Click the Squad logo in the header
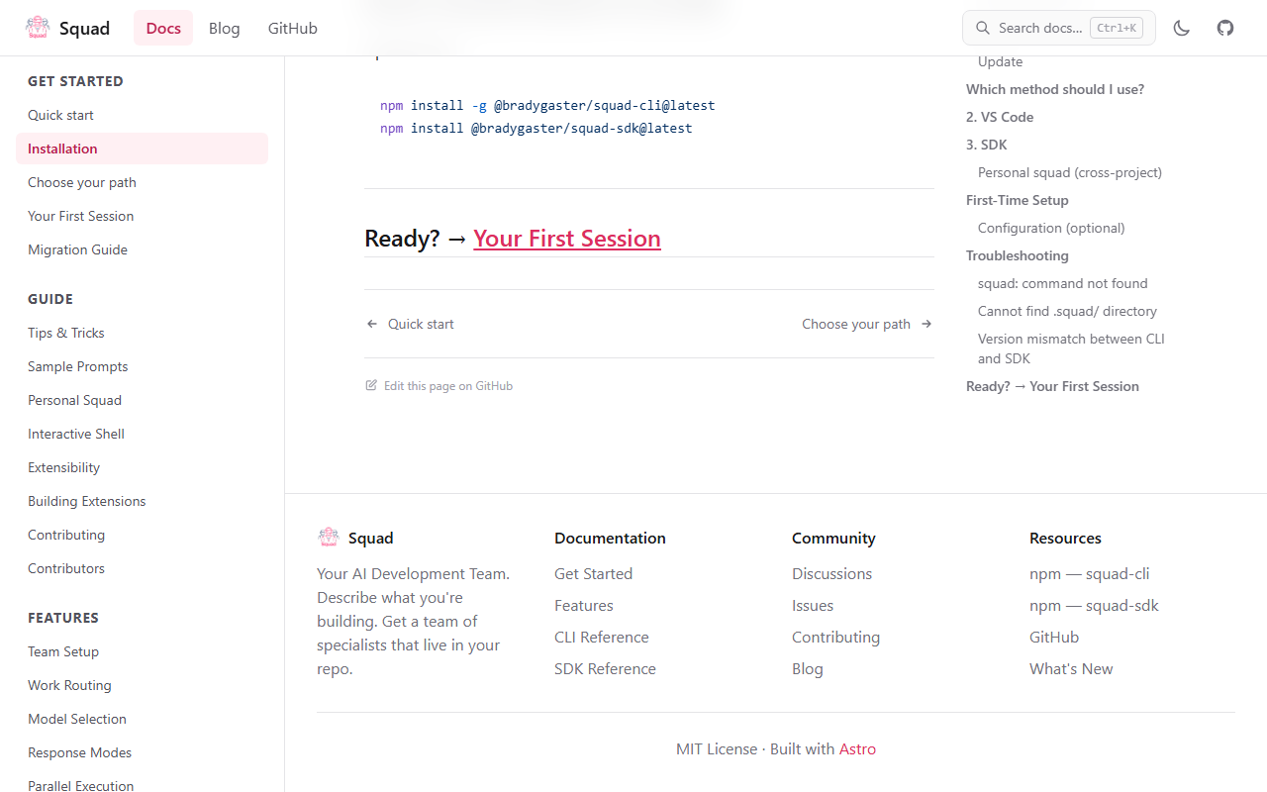This screenshot has height=792, width=1267. coord(67,28)
